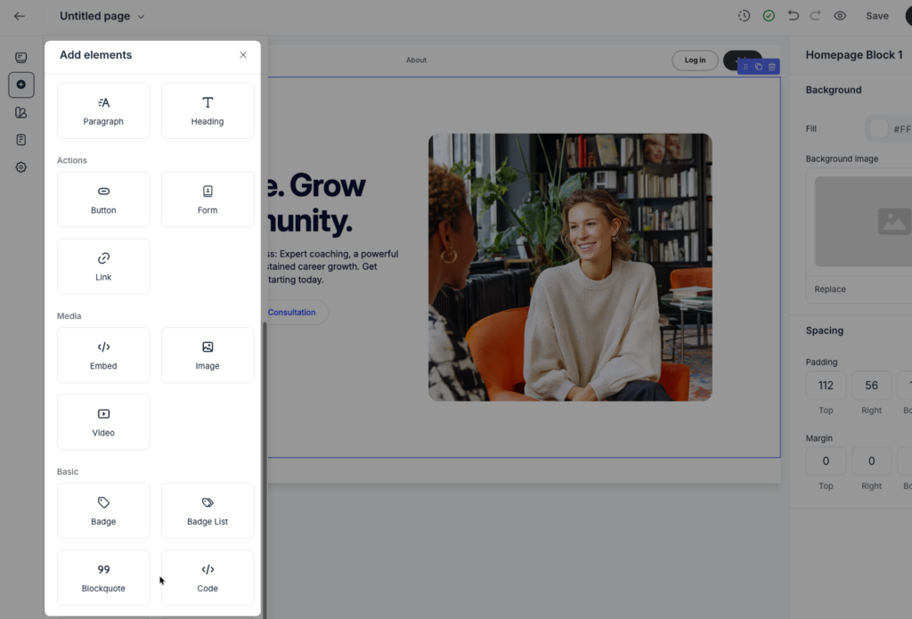Open the pages panel sidebar icon
This screenshot has height=619, width=912.
pyautogui.click(x=21, y=57)
